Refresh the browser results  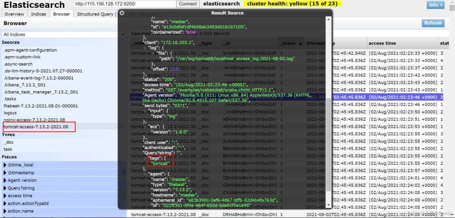coord(433,23)
